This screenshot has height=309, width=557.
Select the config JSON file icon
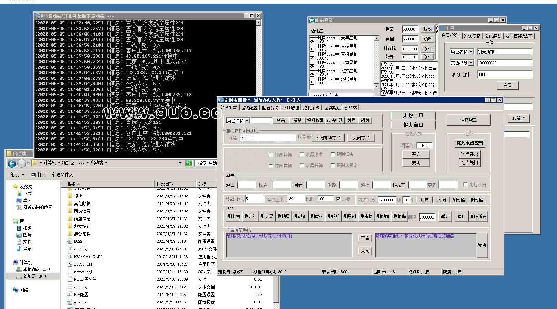(70, 249)
